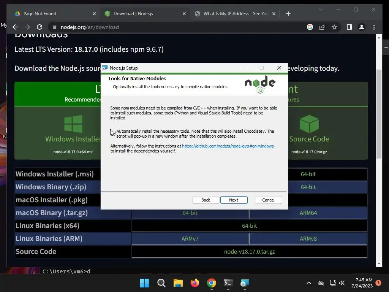Open the notification badge
The height and width of the screenshot is (292, 389).
point(378,283)
